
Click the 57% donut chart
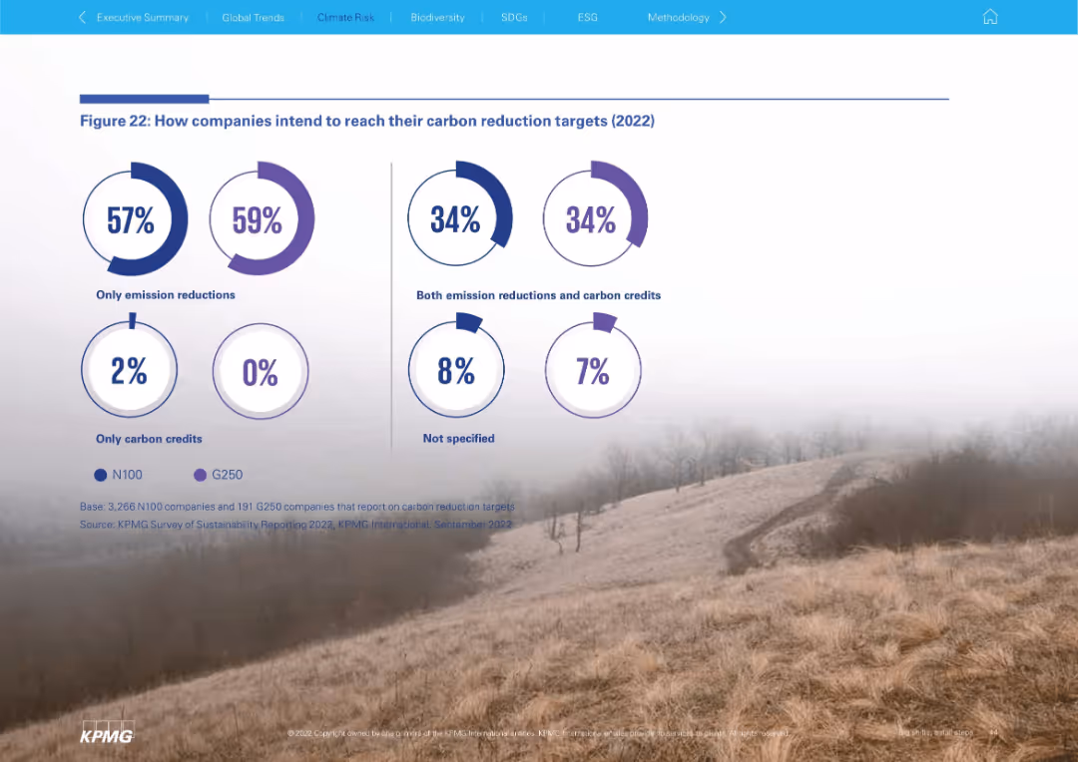(135, 219)
